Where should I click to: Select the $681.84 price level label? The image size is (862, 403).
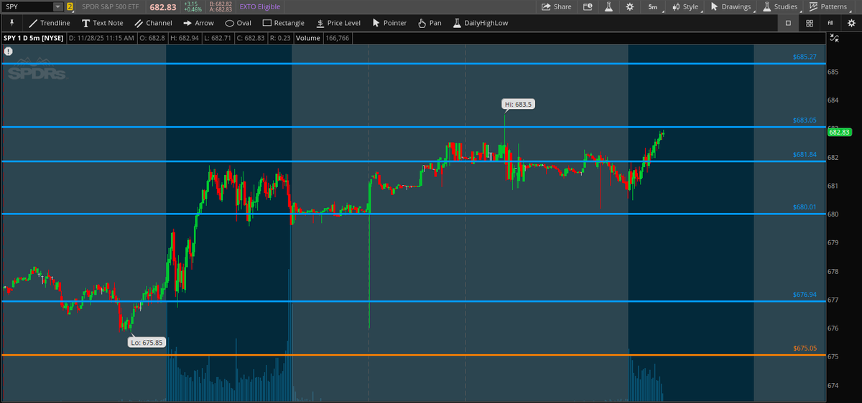[805, 154]
